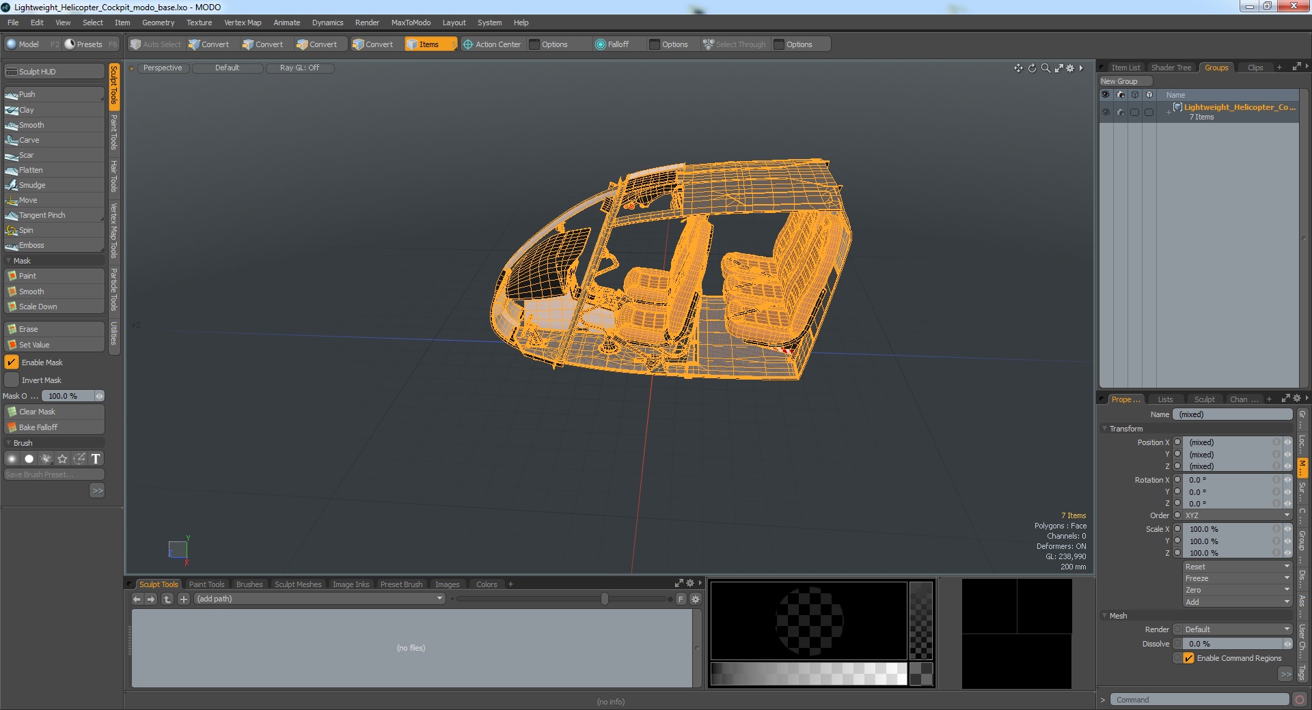
Task: Collapse the Mesh properties section
Action: tap(1104, 616)
